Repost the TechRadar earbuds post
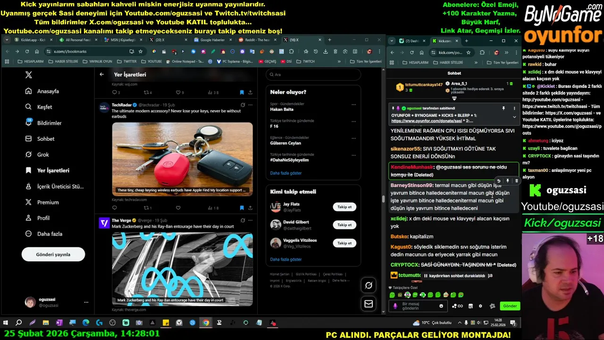Image resolution: width=604 pixels, height=340 pixels. (147, 208)
